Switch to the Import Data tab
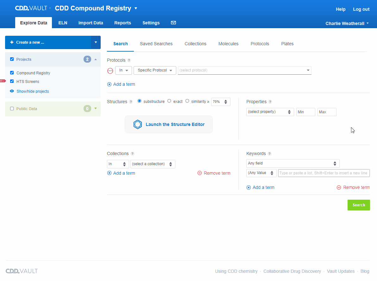The height and width of the screenshot is (281, 377). (x=91, y=23)
